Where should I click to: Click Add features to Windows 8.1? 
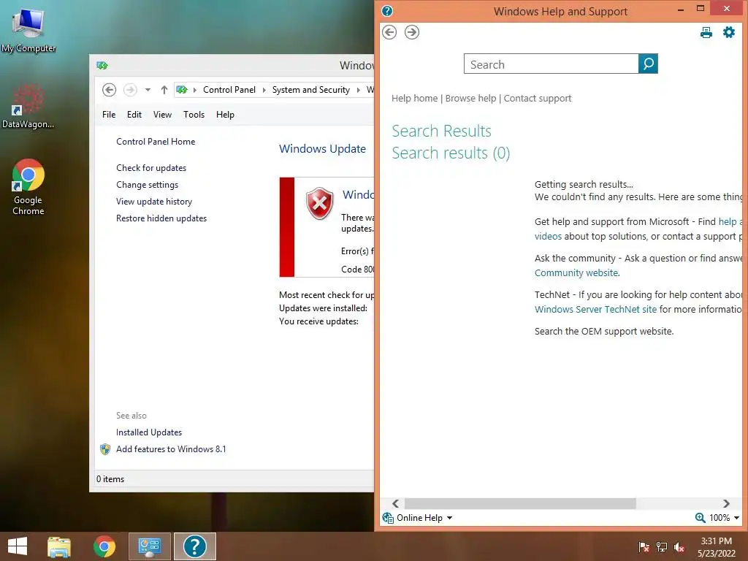pos(171,449)
